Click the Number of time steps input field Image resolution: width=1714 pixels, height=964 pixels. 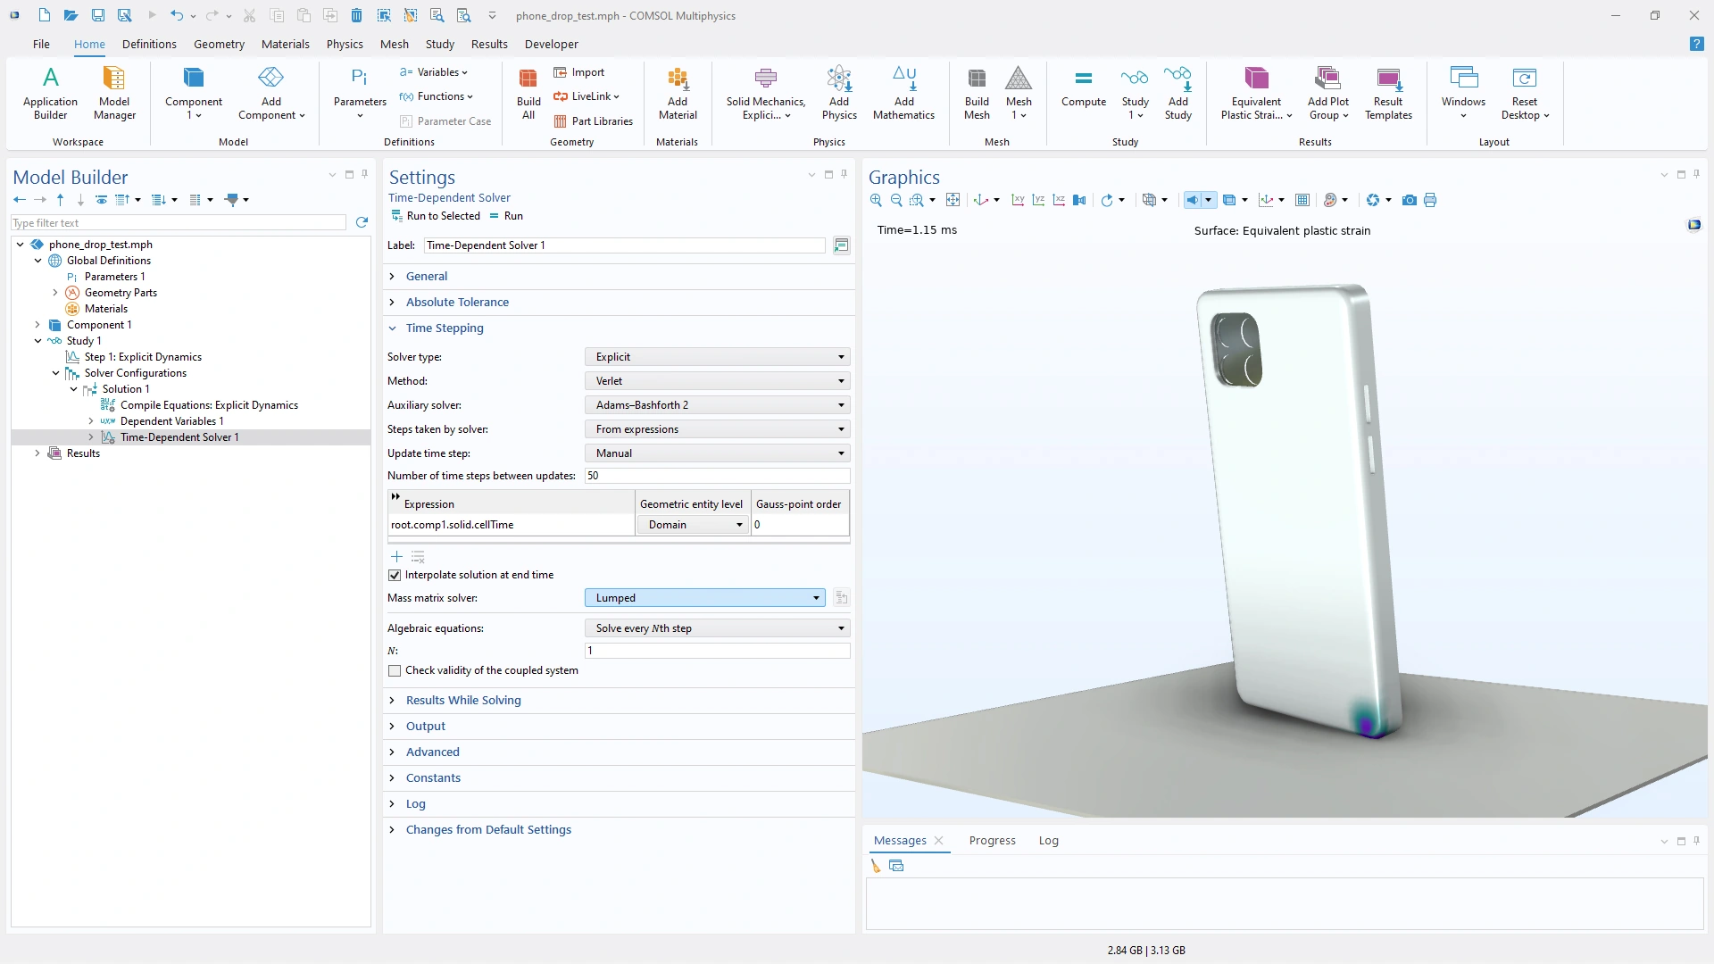[x=717, y=476]
